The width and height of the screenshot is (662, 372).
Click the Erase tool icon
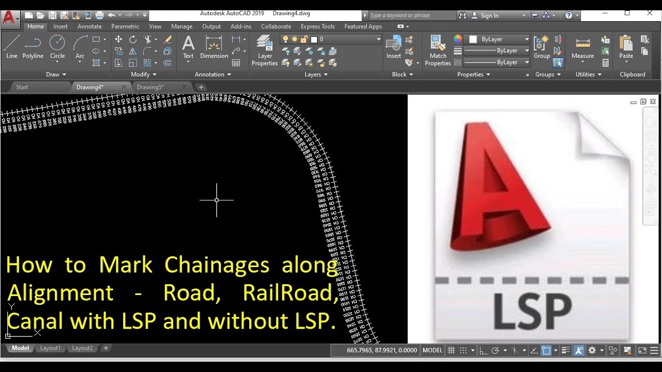[x=167, y=39]
